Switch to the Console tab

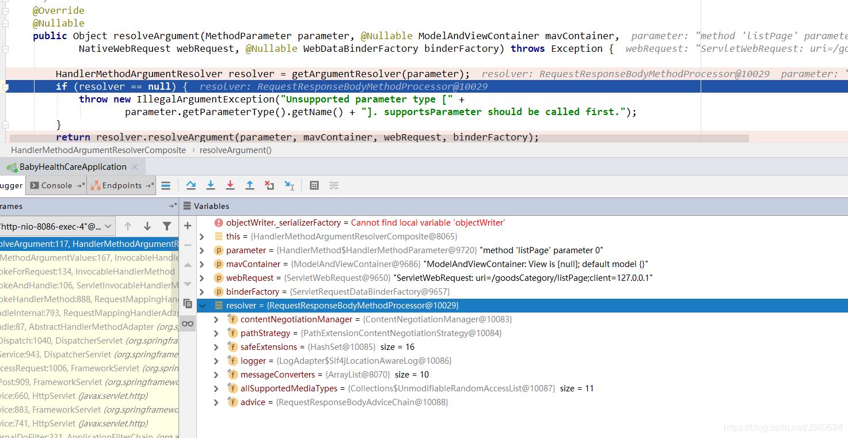[56, 185]
